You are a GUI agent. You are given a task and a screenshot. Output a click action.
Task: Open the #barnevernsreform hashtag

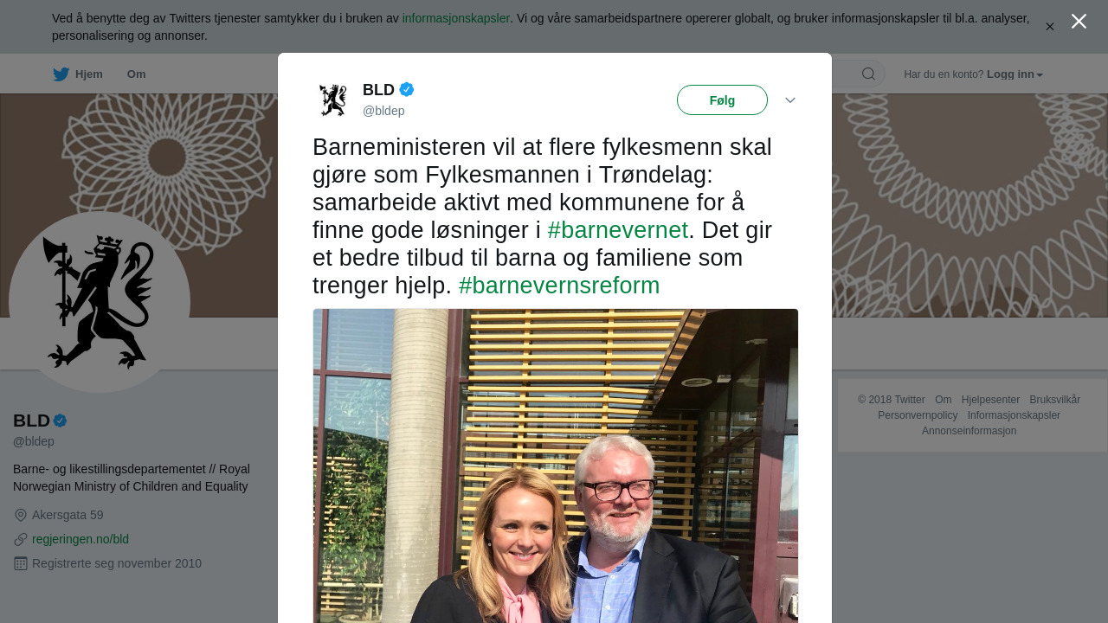[559, 286]
